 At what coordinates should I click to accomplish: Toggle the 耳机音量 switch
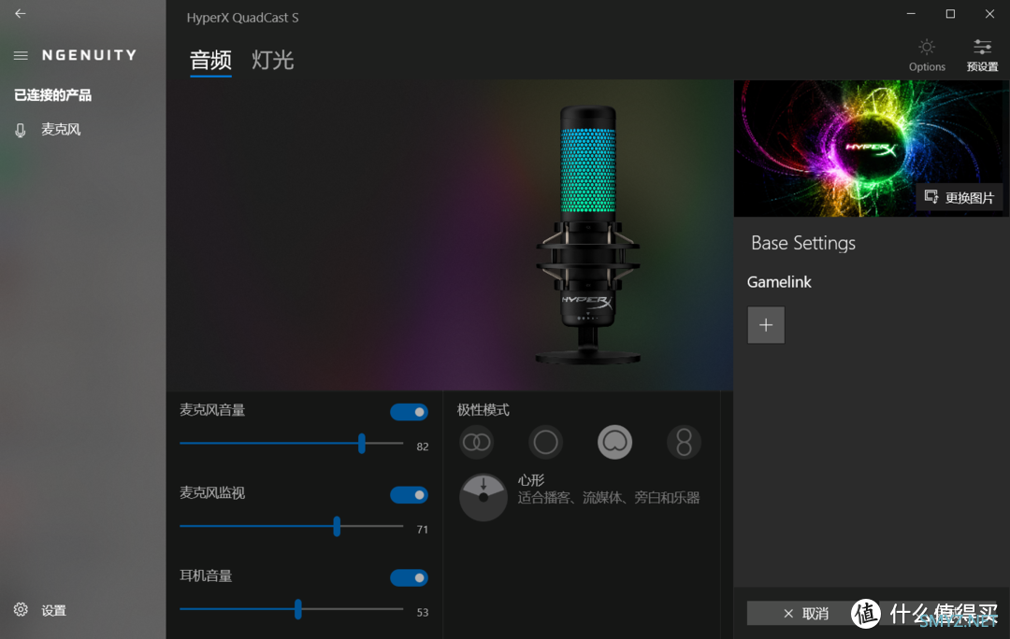point(409,578)
